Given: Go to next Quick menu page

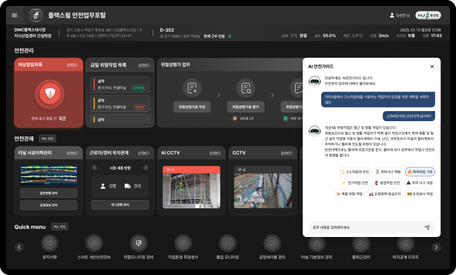Looking at the screenshot, I should tap(436, 247).
